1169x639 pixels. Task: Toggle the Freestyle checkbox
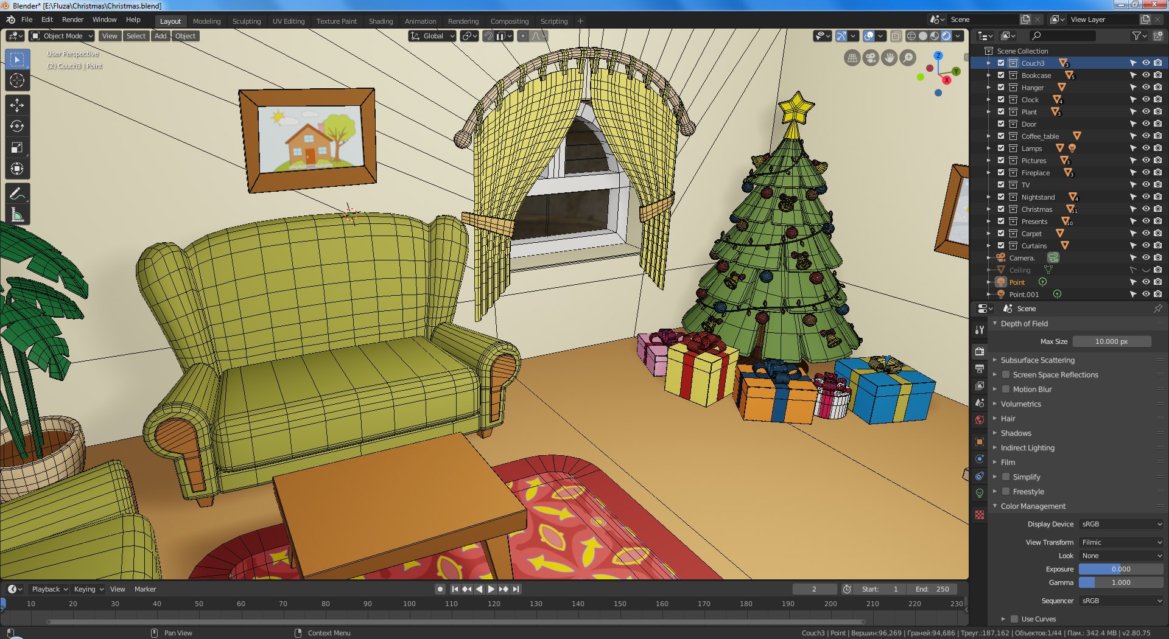(x=1006, y=492)
